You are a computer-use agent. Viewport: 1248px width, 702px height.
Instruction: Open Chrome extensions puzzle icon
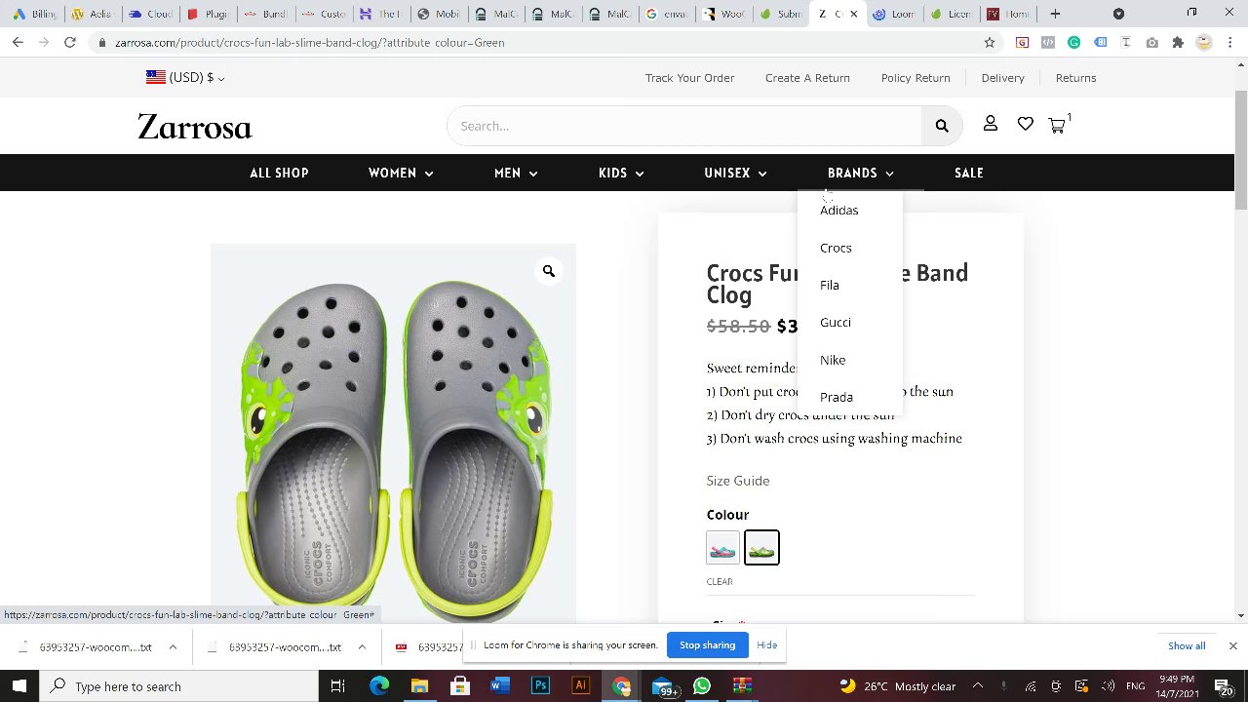(1178, 42)
